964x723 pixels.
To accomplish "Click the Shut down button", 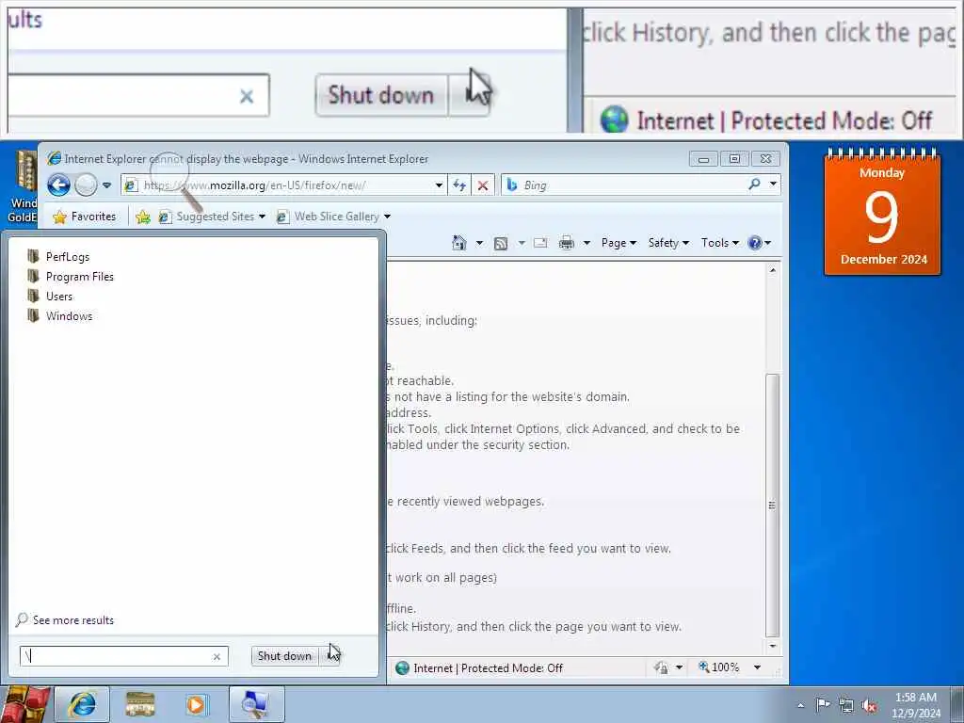I will pyautogui.click(x=284, y=656).
